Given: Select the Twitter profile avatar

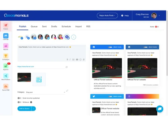Looking at the screenshot, I should pos(47,37).
